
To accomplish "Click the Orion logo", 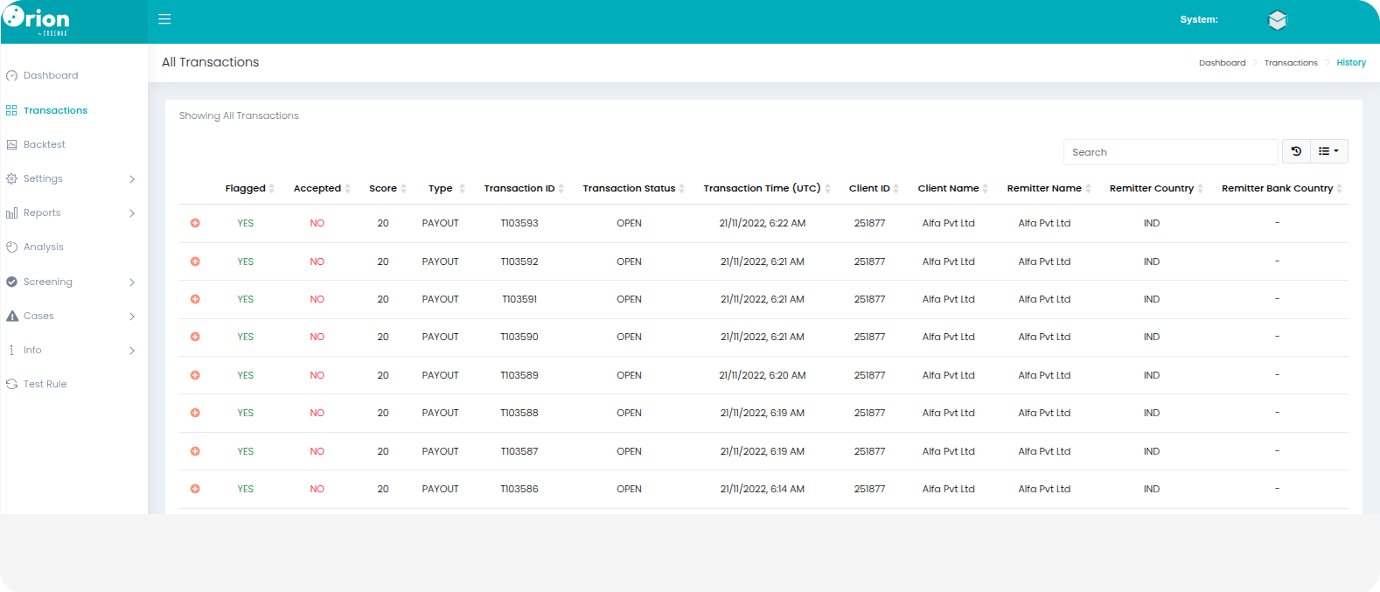I will tap(37, 20).
